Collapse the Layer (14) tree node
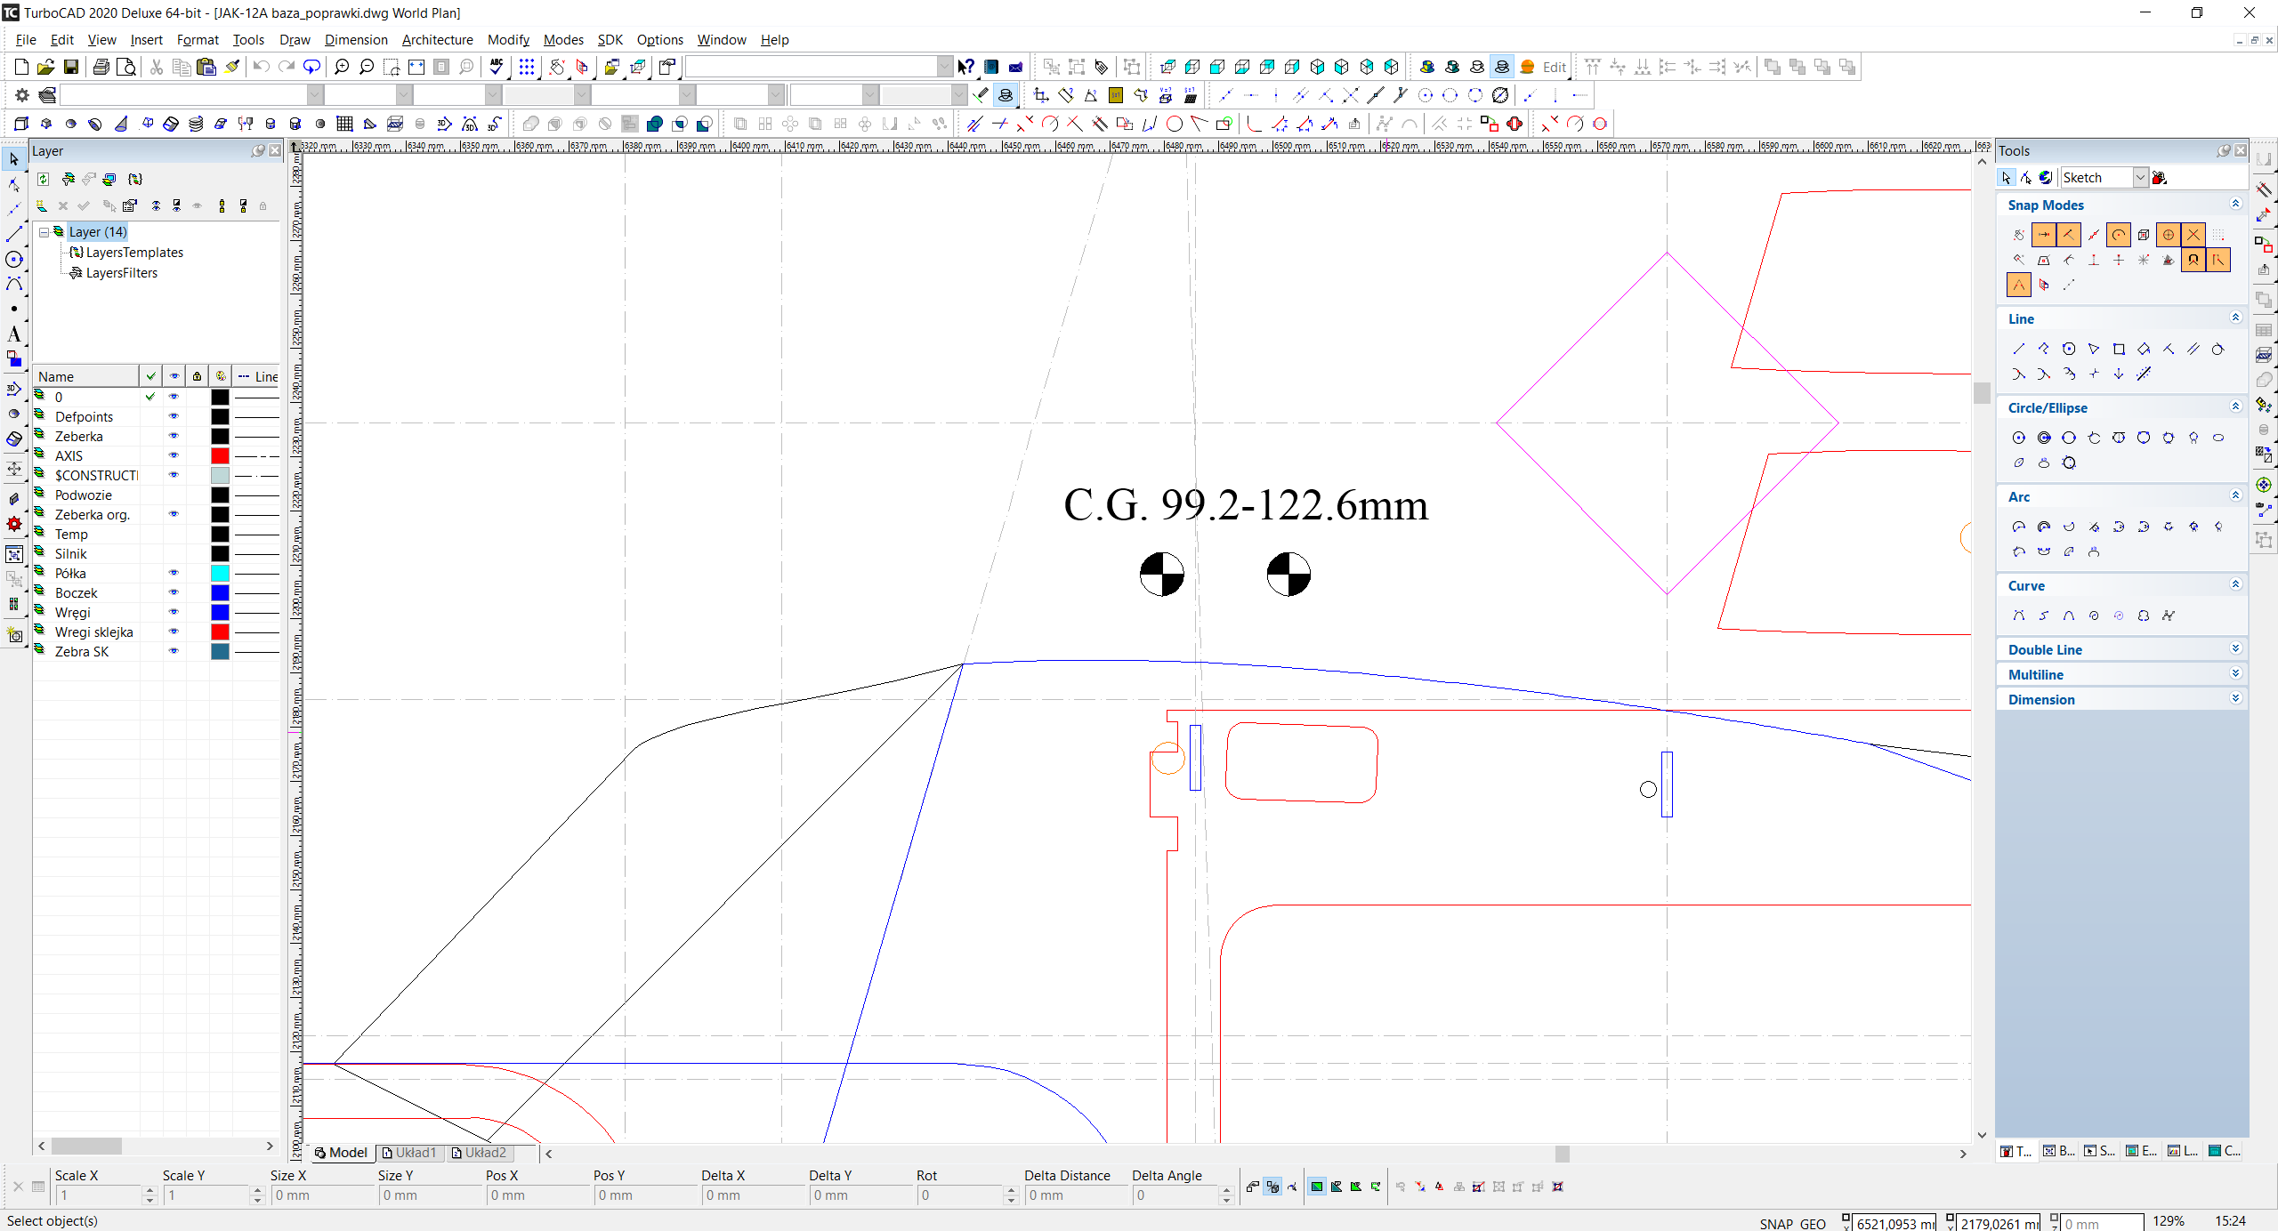 (44, 232)
